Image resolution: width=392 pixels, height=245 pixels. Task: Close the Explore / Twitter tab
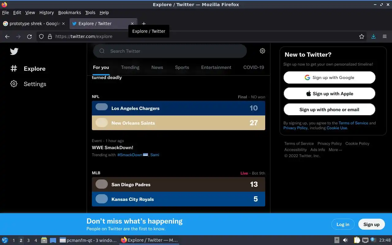pos(132,24)
